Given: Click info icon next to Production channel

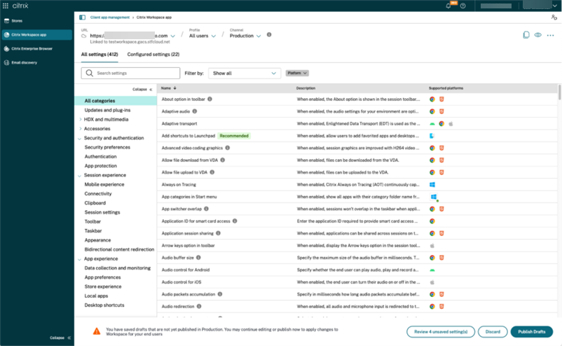Looking at the screenshot, I should pyautogui.click(x=270, y=35).
